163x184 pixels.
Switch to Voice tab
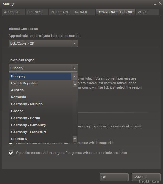point(147,12)
